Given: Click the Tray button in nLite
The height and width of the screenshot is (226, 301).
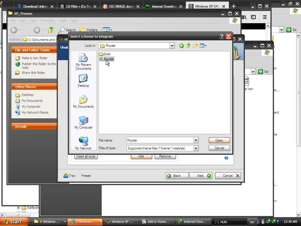Looking at the screenshot, I should [69, 176].
